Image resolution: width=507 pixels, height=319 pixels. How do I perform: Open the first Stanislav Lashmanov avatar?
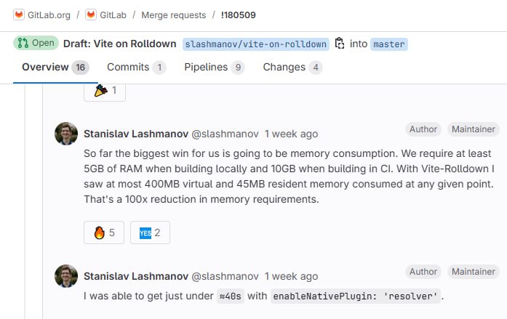pyautogui.click(x=66, y=134)
